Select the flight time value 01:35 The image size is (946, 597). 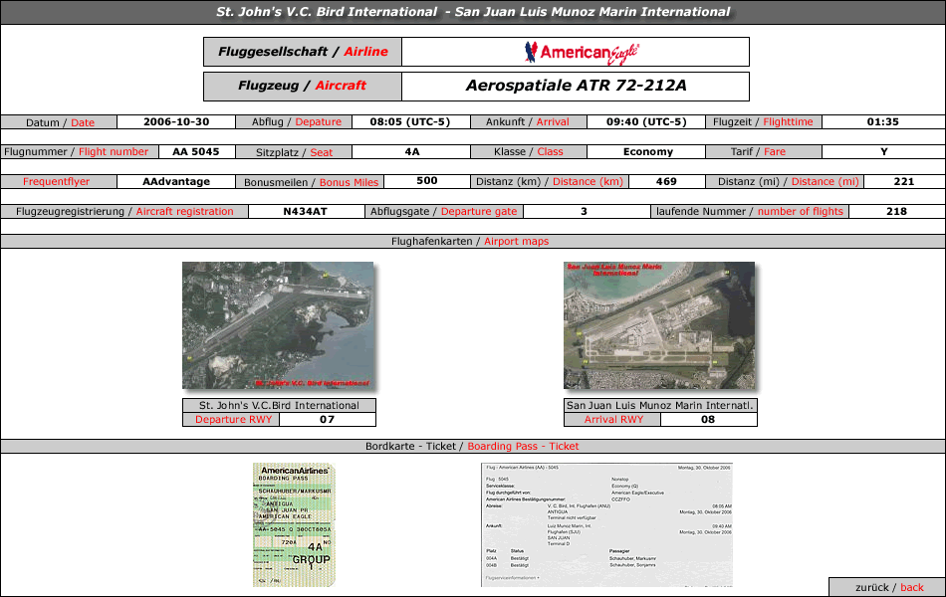882,121
